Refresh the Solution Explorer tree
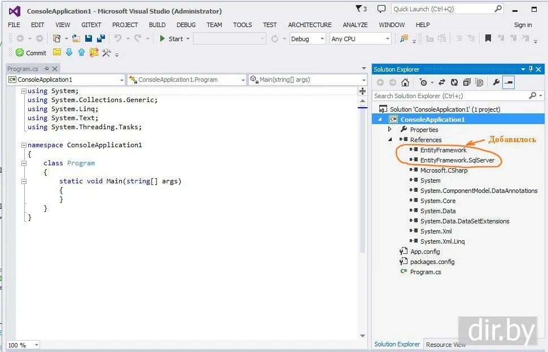 [454, 82]
